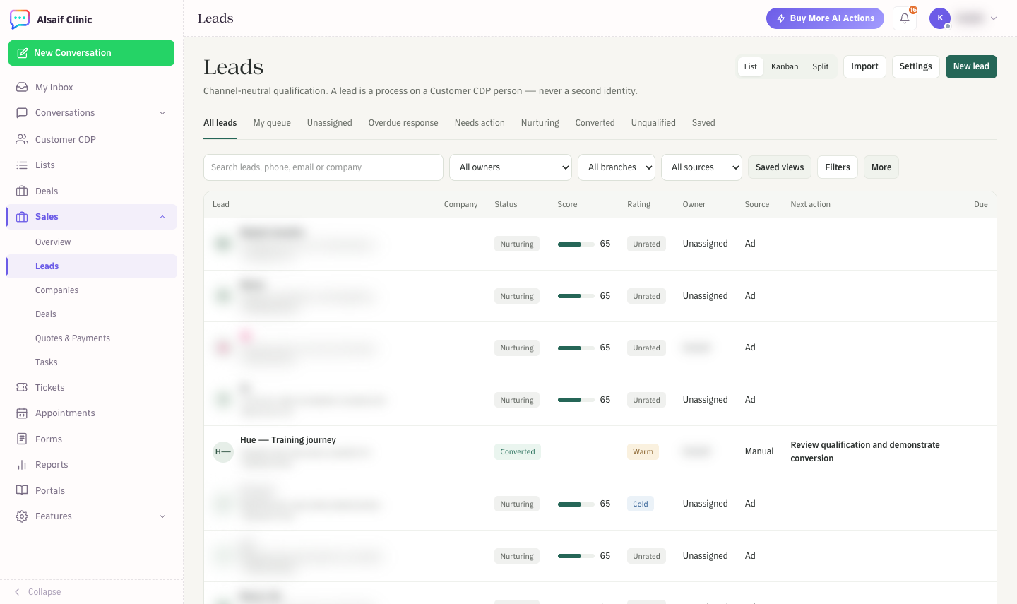
Task: Click the Tickets icon in sidebar
Action: pyautogui.click(x=22, y=388)
